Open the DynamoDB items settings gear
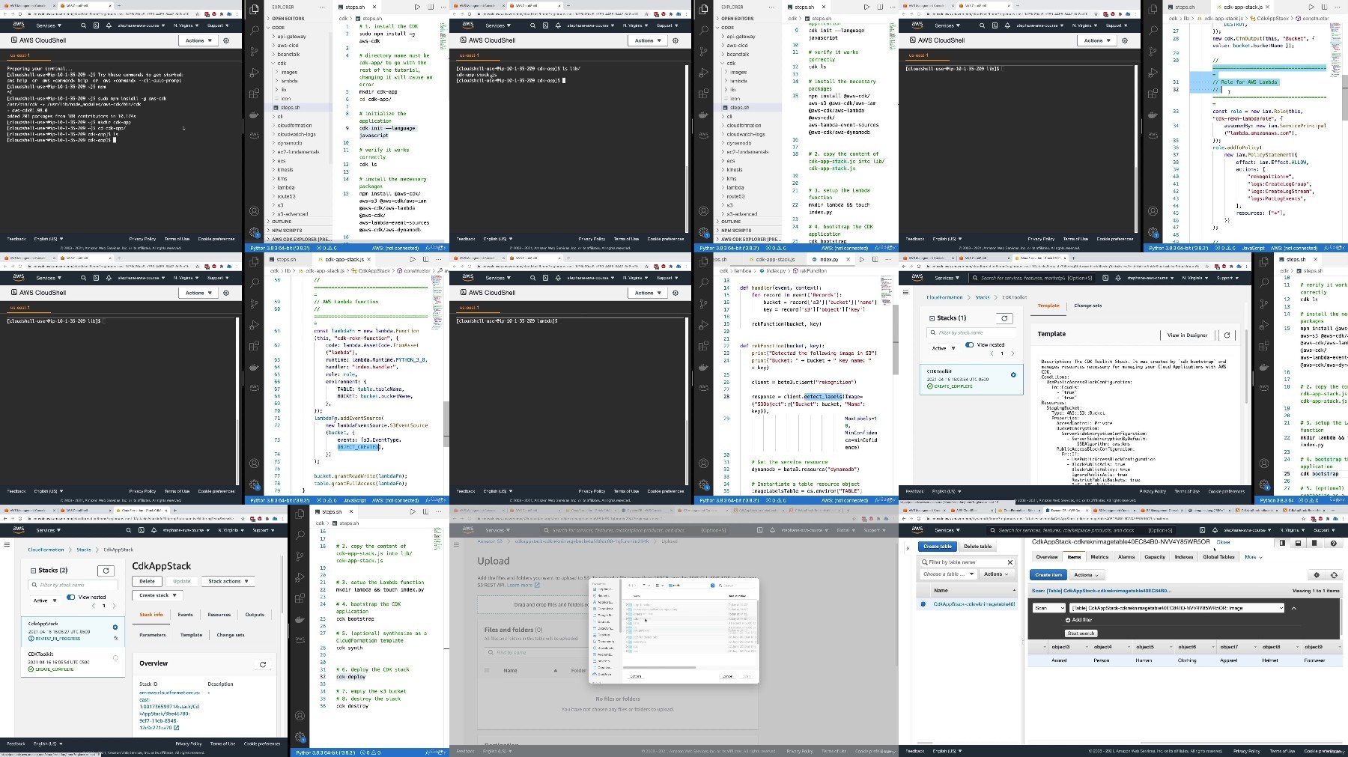1348x757 pixels. 1317,575
